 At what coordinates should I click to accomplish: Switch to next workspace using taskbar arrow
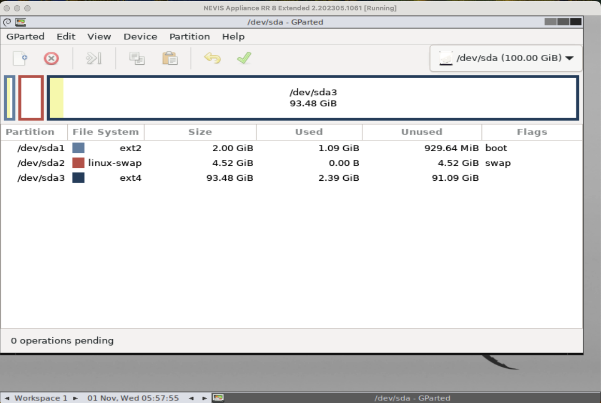click(x=75, y=398)
